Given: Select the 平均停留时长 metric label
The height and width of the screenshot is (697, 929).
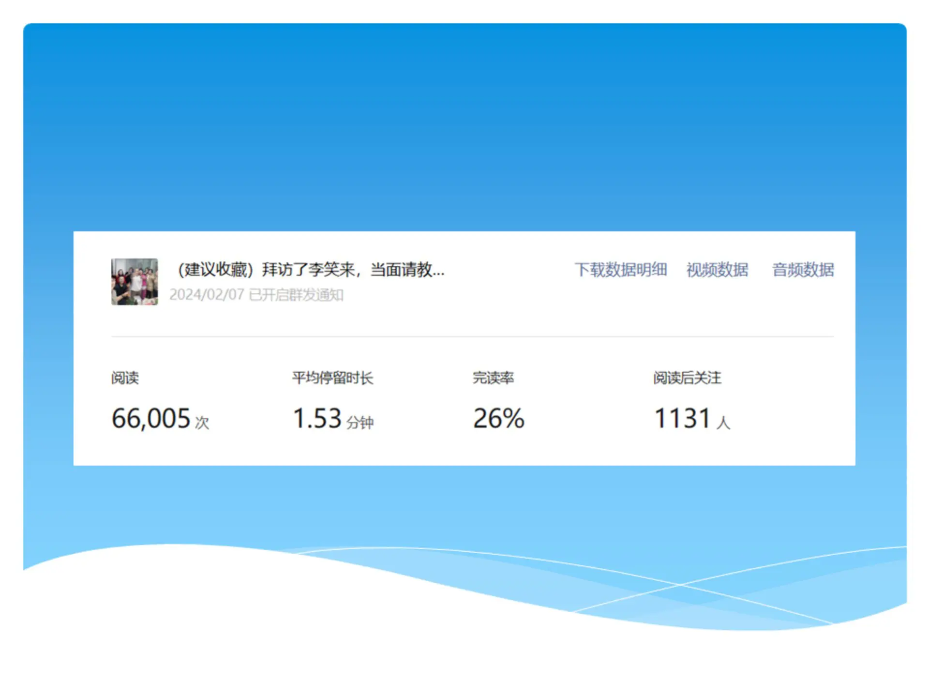Looking at the screenshot, I should pos(332,378).
